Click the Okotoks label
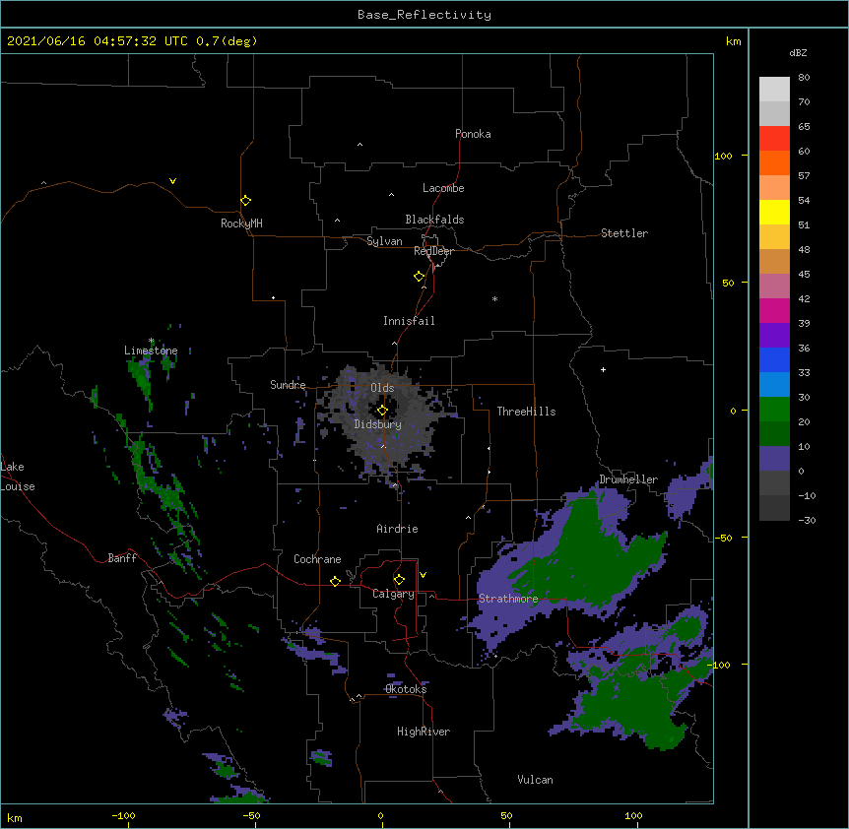This screenshot has height=829, width=849. pos(406,689)
